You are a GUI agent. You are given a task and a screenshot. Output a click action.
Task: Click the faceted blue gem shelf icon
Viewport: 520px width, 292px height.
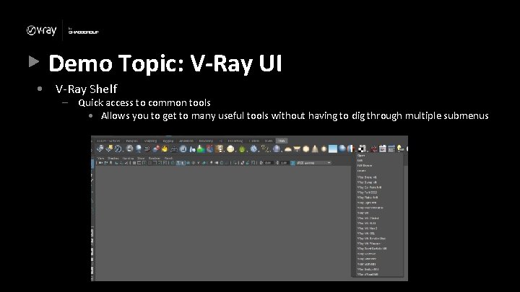click(x=253, y=149)
